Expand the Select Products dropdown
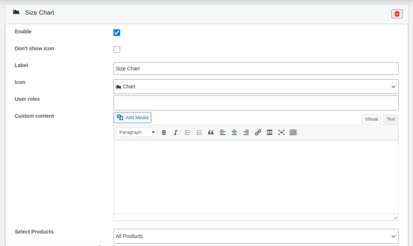The height and width of the screenshot is (246, 413). coord(256,236)
